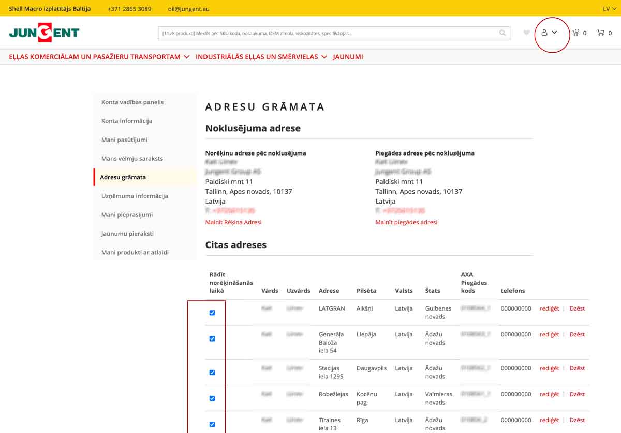621x433 pixels.
Task: Delete the Daugavpils address row
Action: (x=577, y=368)
